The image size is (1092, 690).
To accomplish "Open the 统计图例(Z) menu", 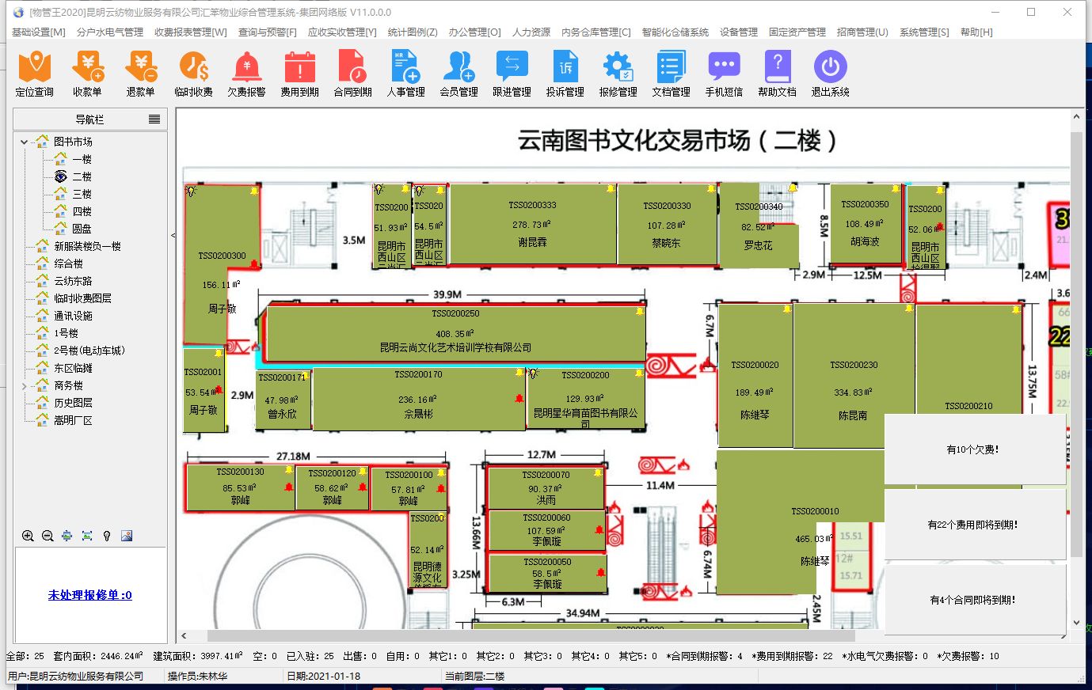I will 413,32.
